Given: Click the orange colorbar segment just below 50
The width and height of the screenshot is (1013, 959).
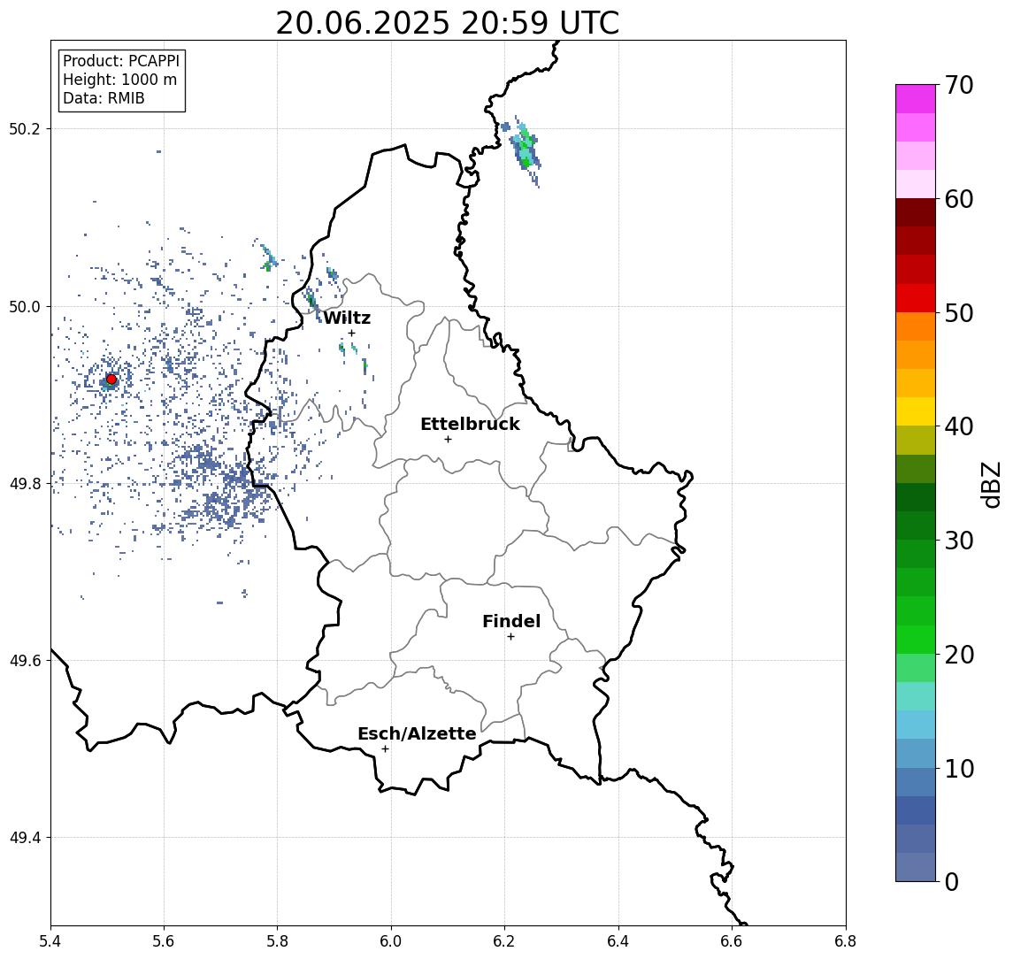Looking at the screenshot, I should coord(916,326).
